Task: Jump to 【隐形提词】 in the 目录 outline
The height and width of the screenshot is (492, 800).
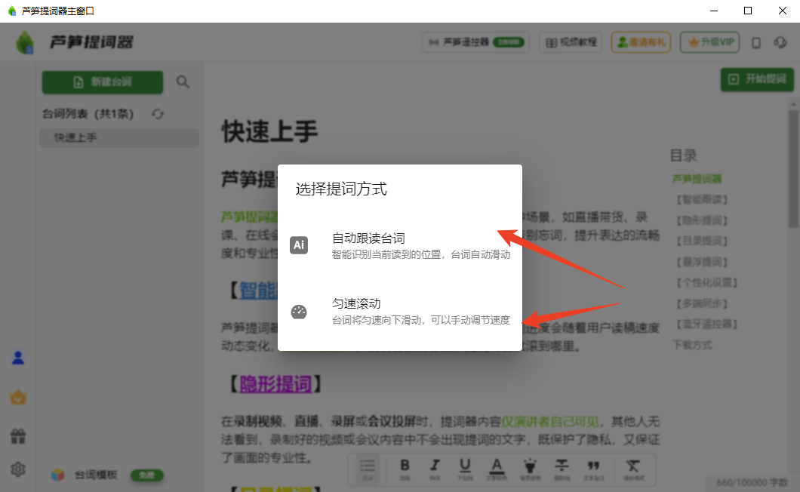Action: point(702,220)
